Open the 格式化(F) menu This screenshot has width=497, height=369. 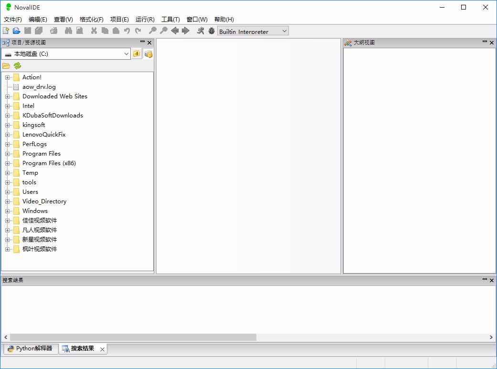91,20
